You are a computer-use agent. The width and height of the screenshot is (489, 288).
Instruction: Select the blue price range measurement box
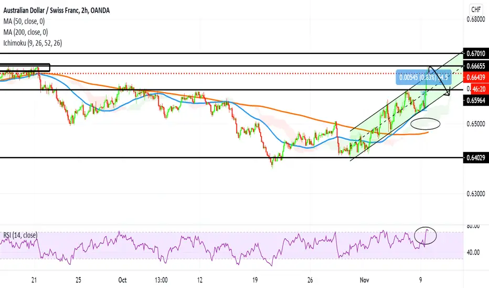423,77
